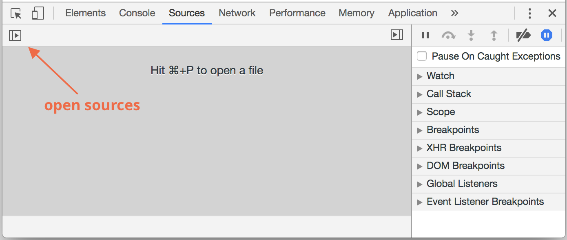
Task: Show the navigator sidebar panel icon
Action: (15, 36)
